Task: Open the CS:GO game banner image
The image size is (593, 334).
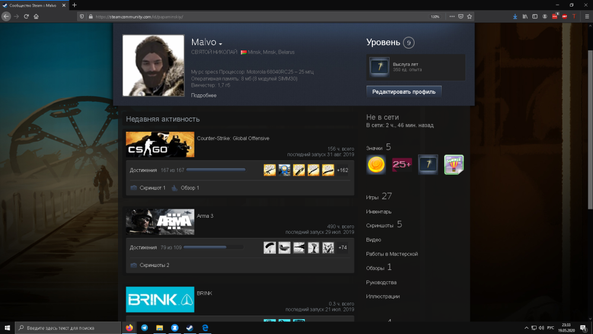Action: tap(160, 145)
